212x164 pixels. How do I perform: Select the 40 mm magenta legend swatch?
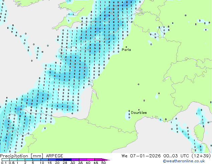[x=91, y=160]
